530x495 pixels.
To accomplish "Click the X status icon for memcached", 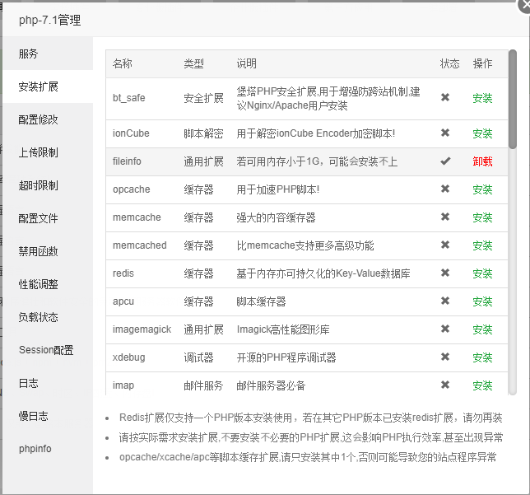I will [445, 245].
